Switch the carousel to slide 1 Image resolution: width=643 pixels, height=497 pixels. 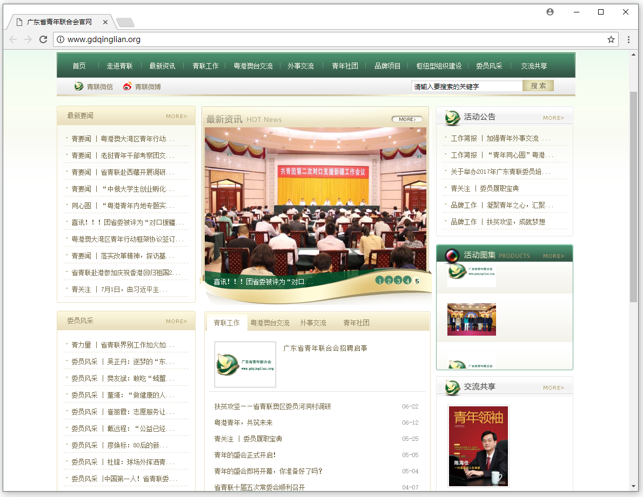pyautogui.click(x=380, y=281)
